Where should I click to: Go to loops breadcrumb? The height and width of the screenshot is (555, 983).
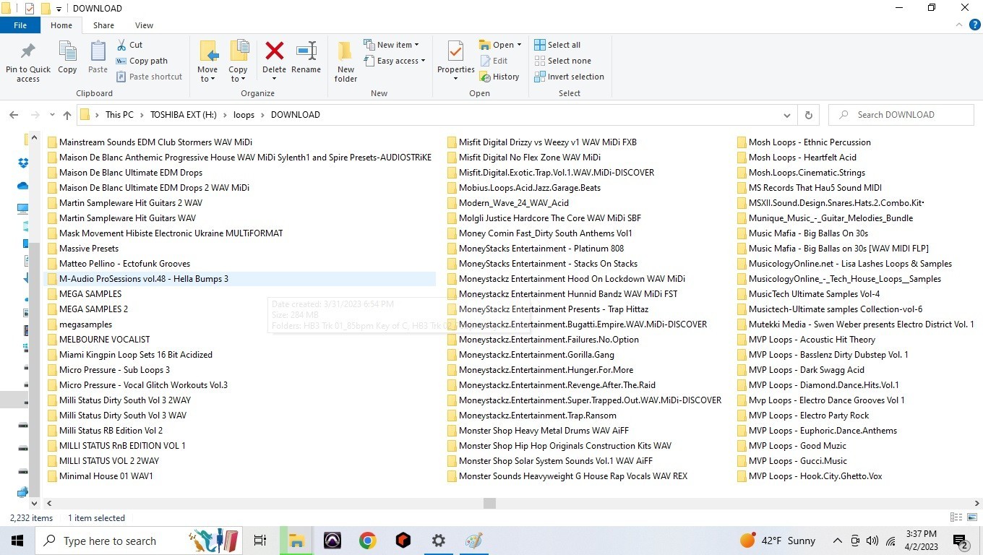(x=244, y=115)
